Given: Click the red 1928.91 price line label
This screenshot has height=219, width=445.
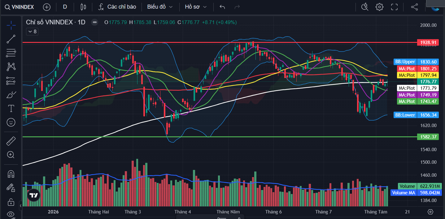Looking at the screenshot, I should pos(428,42).
